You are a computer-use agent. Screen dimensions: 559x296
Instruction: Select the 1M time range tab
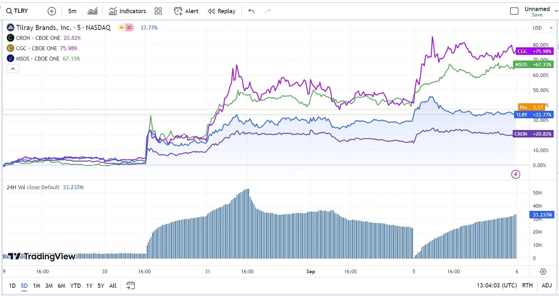click(x=36, y=286)
